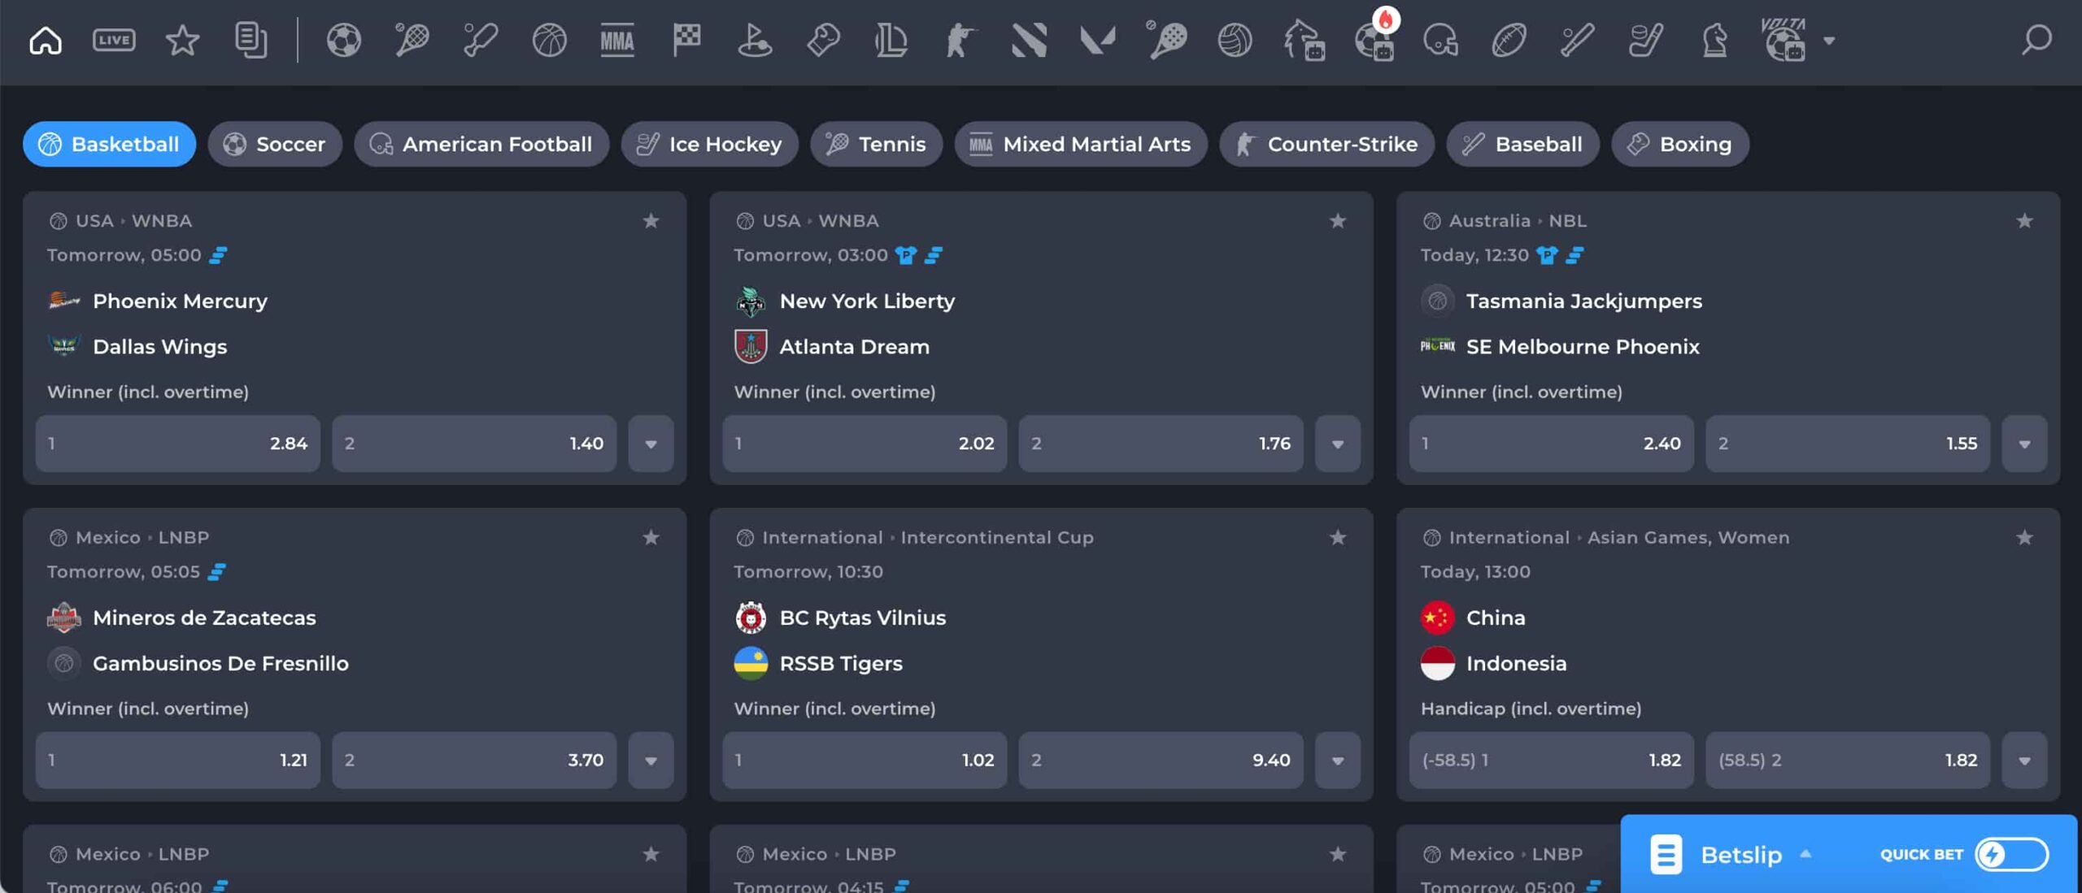Bet on RSSB Tigers at odds 9.40

[x=1161, y=761]
